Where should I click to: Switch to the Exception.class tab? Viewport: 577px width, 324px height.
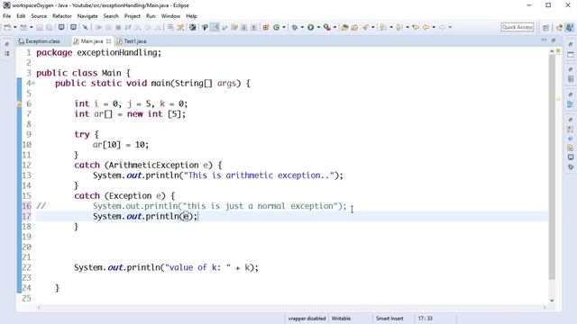point(39,41)
